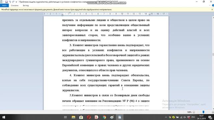This screenshot has height=120, width=214.
Task: Open Task View from the taskbar
Action: click(x=66, y=117)
